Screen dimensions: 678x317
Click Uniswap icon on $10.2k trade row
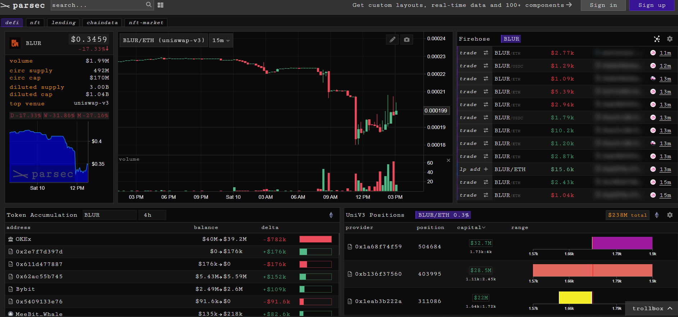653,130
